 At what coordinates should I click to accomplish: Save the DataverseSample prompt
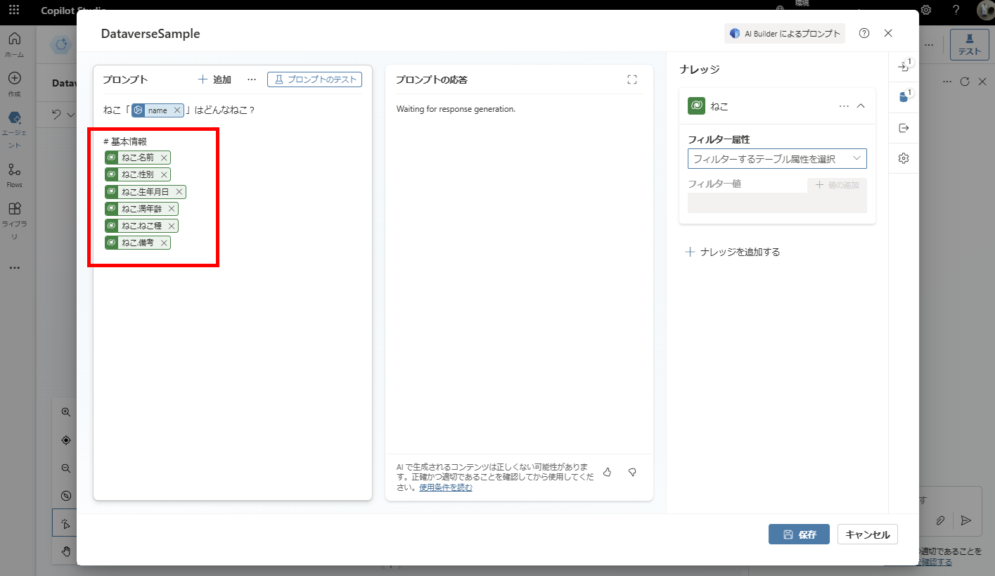coord(799,534)
